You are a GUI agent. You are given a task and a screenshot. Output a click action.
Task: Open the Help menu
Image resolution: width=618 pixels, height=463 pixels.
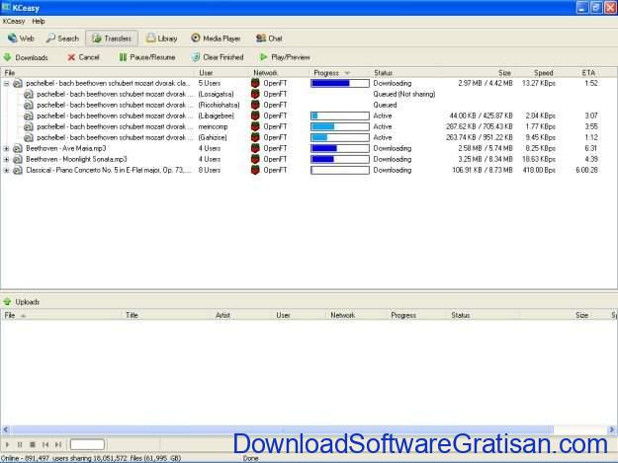39,22
